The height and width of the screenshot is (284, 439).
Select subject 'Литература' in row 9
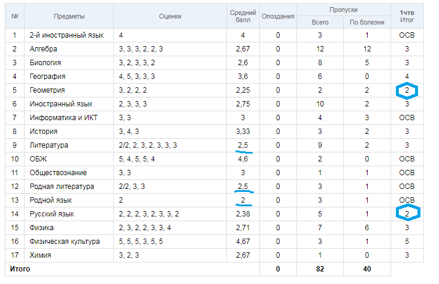(x=49, y=145)
